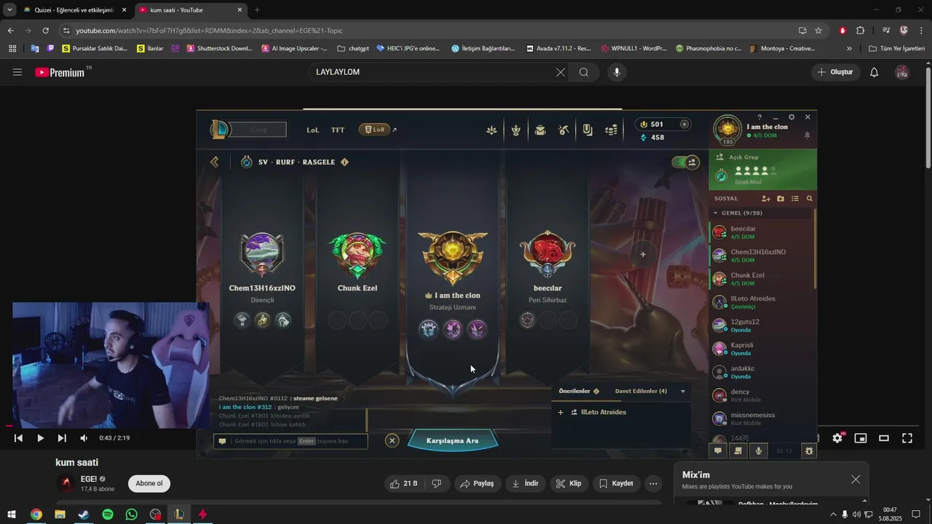Subscribe with the Abone ol button
The width and height of the screenshot is (932, 524).
149,483
